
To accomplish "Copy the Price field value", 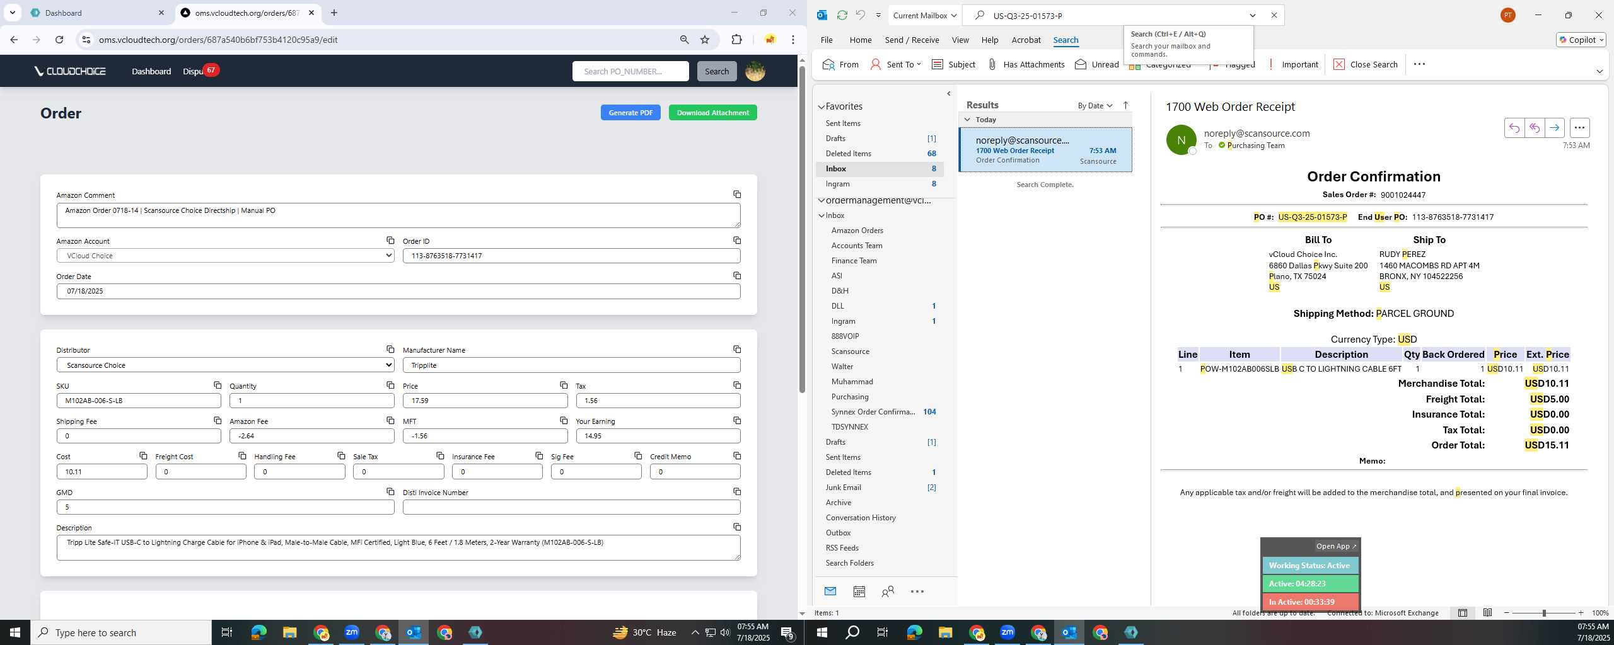I will pyautogui.click(x=564, y=385).
